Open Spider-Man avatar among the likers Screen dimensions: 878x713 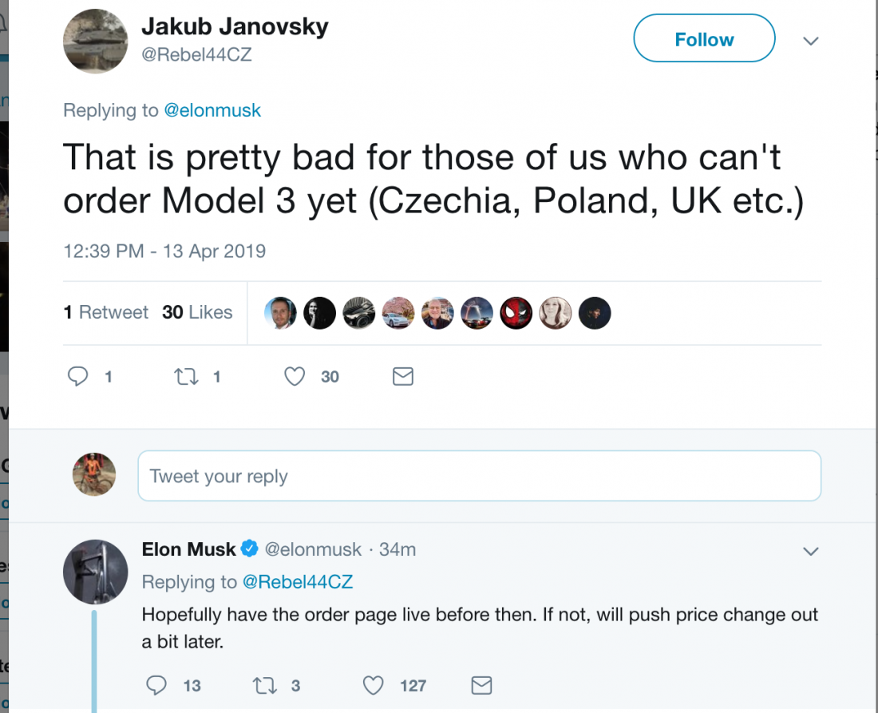tap(516, 313)
